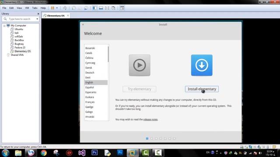Select the wifiSalx virtual machine
The height and width of the screenshot is (157, 280).
tap(19, 37)
